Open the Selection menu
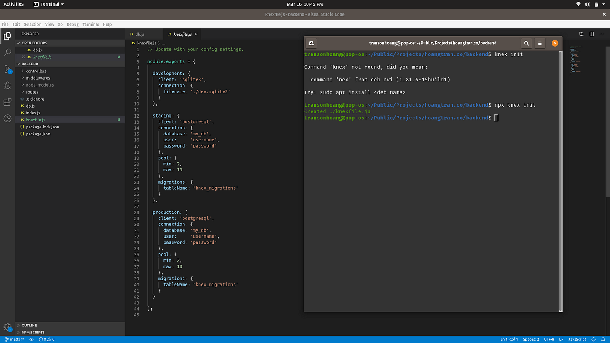610x343 pixels. pyautogui.click(x=33, y=24)
